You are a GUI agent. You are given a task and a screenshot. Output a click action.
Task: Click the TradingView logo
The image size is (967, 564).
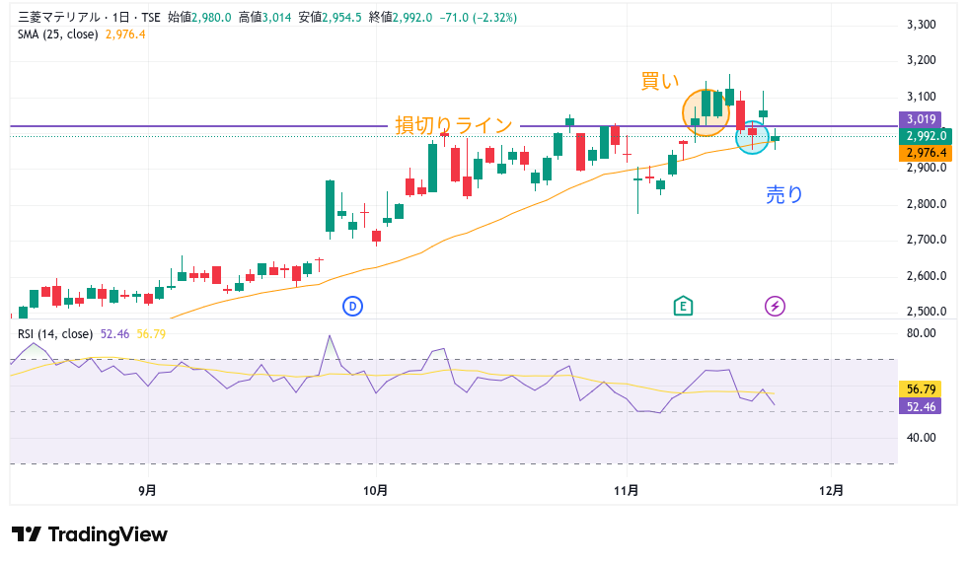[x=90, y=534]
